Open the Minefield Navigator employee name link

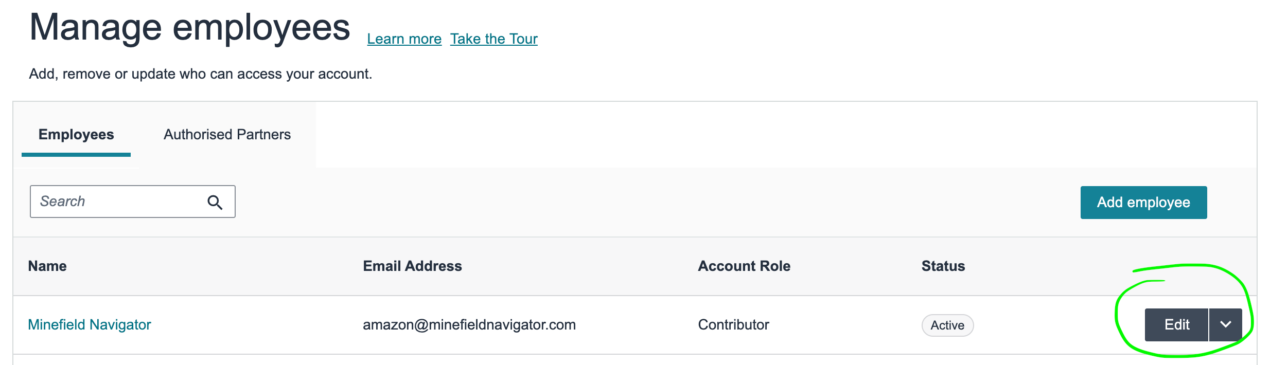pos(90,325)
